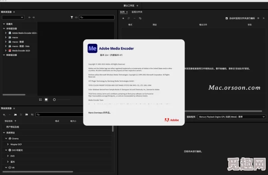This screenshot has height=175, width=268.
Task: Click the preset settings icon
Action: [x=21, y=115]
